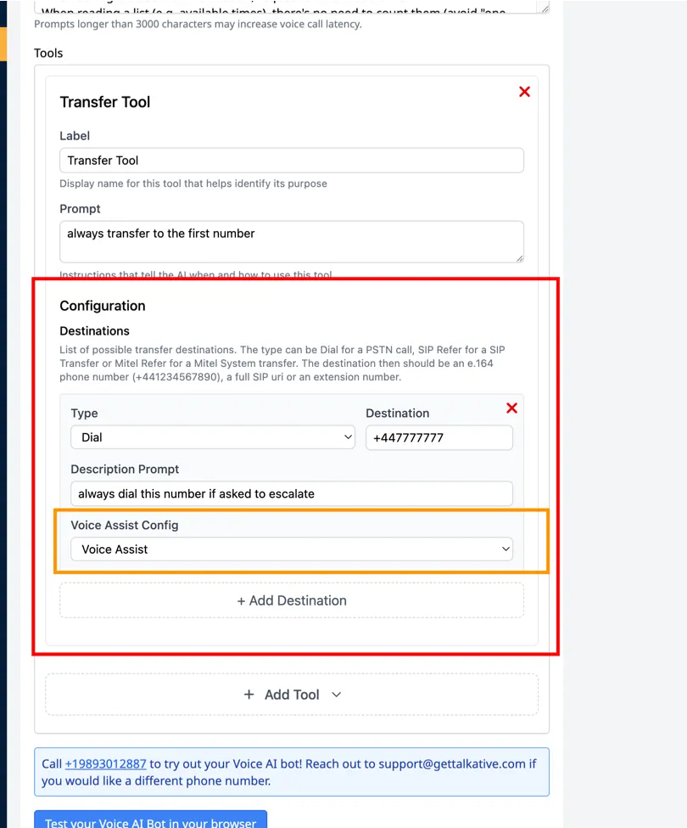This screenshot has height=828, width=687.
Task: Select the orange highlighted left sidebar item
Action: click(x=3, y=44)
